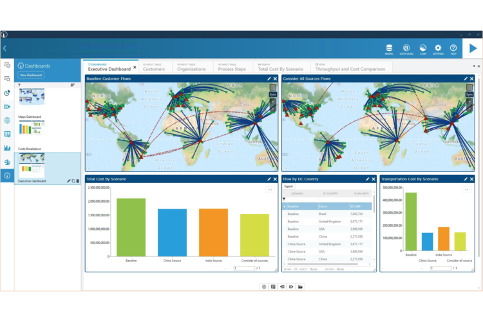Open the Settings gear
Image resolution: width=483 pixels, height=322 pixels.
pyautogui.click(x=438, y=48)
